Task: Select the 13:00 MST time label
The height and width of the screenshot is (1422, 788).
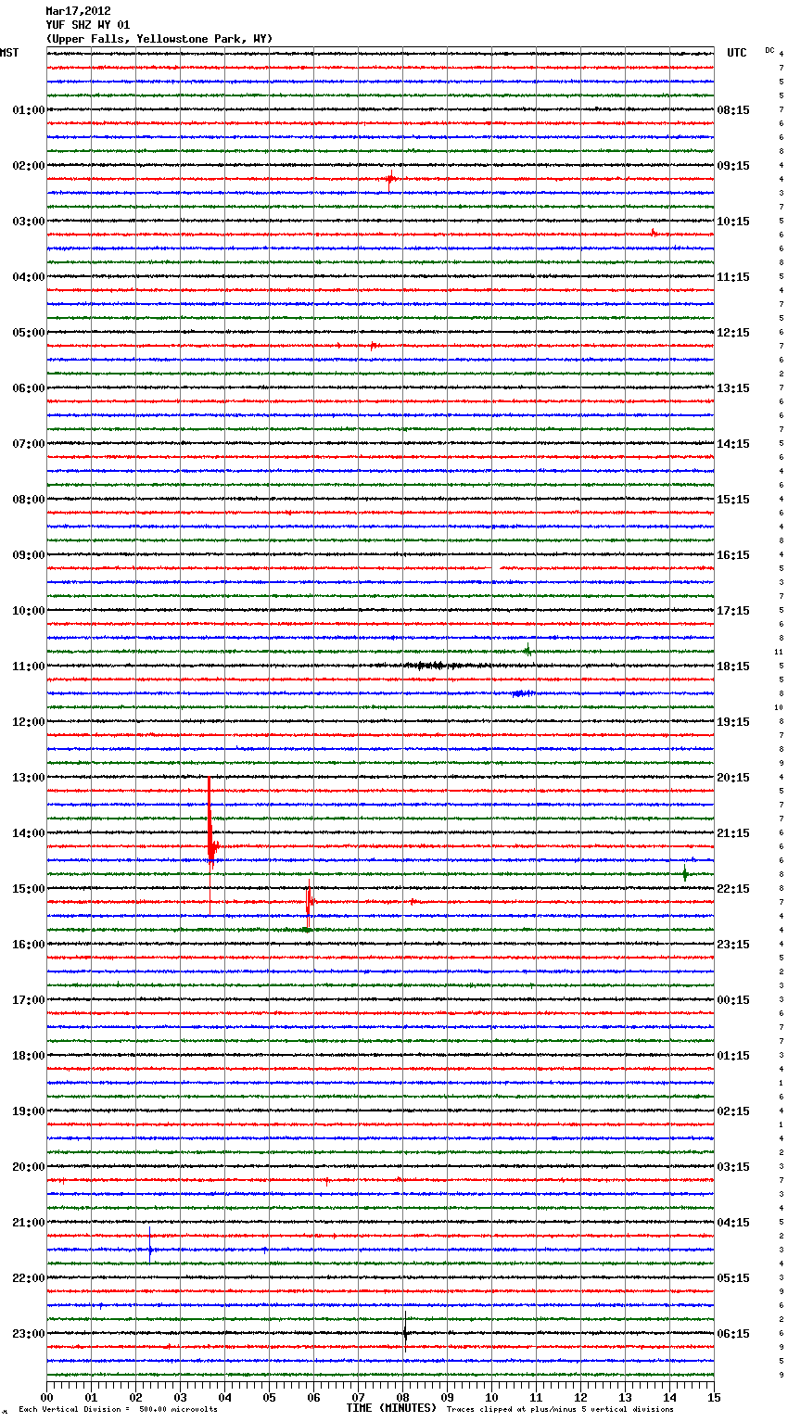Action: coord(28,778)
